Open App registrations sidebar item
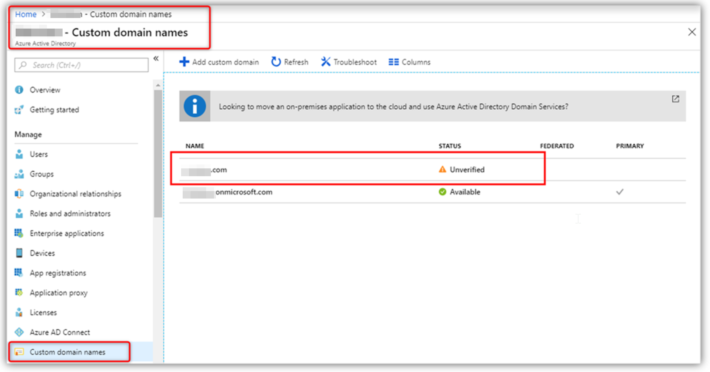Image resolution: width=710 pixels, height=372 pixels. point(58,273)
